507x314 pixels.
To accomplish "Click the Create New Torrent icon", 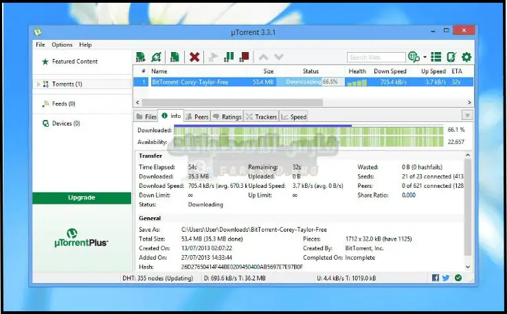I will tap(175, 57).
